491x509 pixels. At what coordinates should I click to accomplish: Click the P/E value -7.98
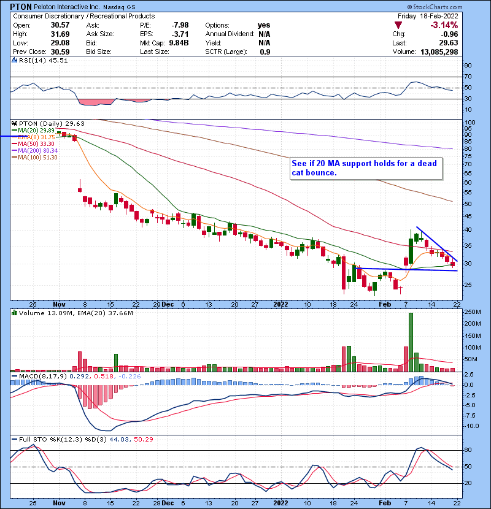180,25
